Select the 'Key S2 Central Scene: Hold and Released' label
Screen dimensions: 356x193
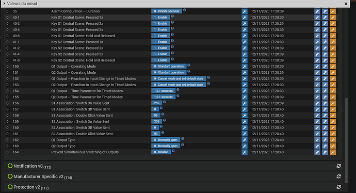coord(83,60)
